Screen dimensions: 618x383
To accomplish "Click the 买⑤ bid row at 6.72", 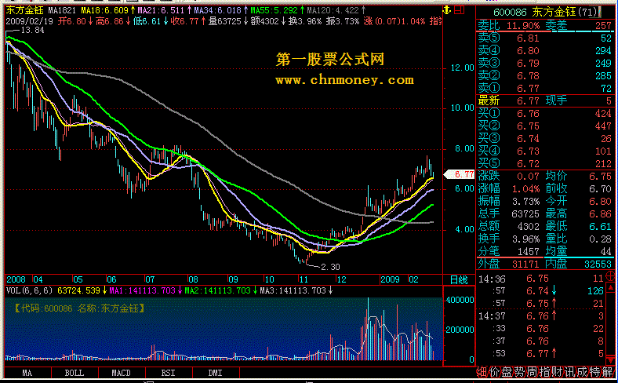I will 545,163.
